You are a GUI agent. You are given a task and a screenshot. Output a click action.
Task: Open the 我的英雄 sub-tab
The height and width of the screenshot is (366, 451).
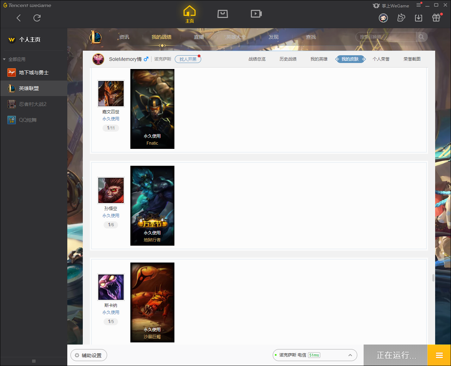(x=319, y=59)
